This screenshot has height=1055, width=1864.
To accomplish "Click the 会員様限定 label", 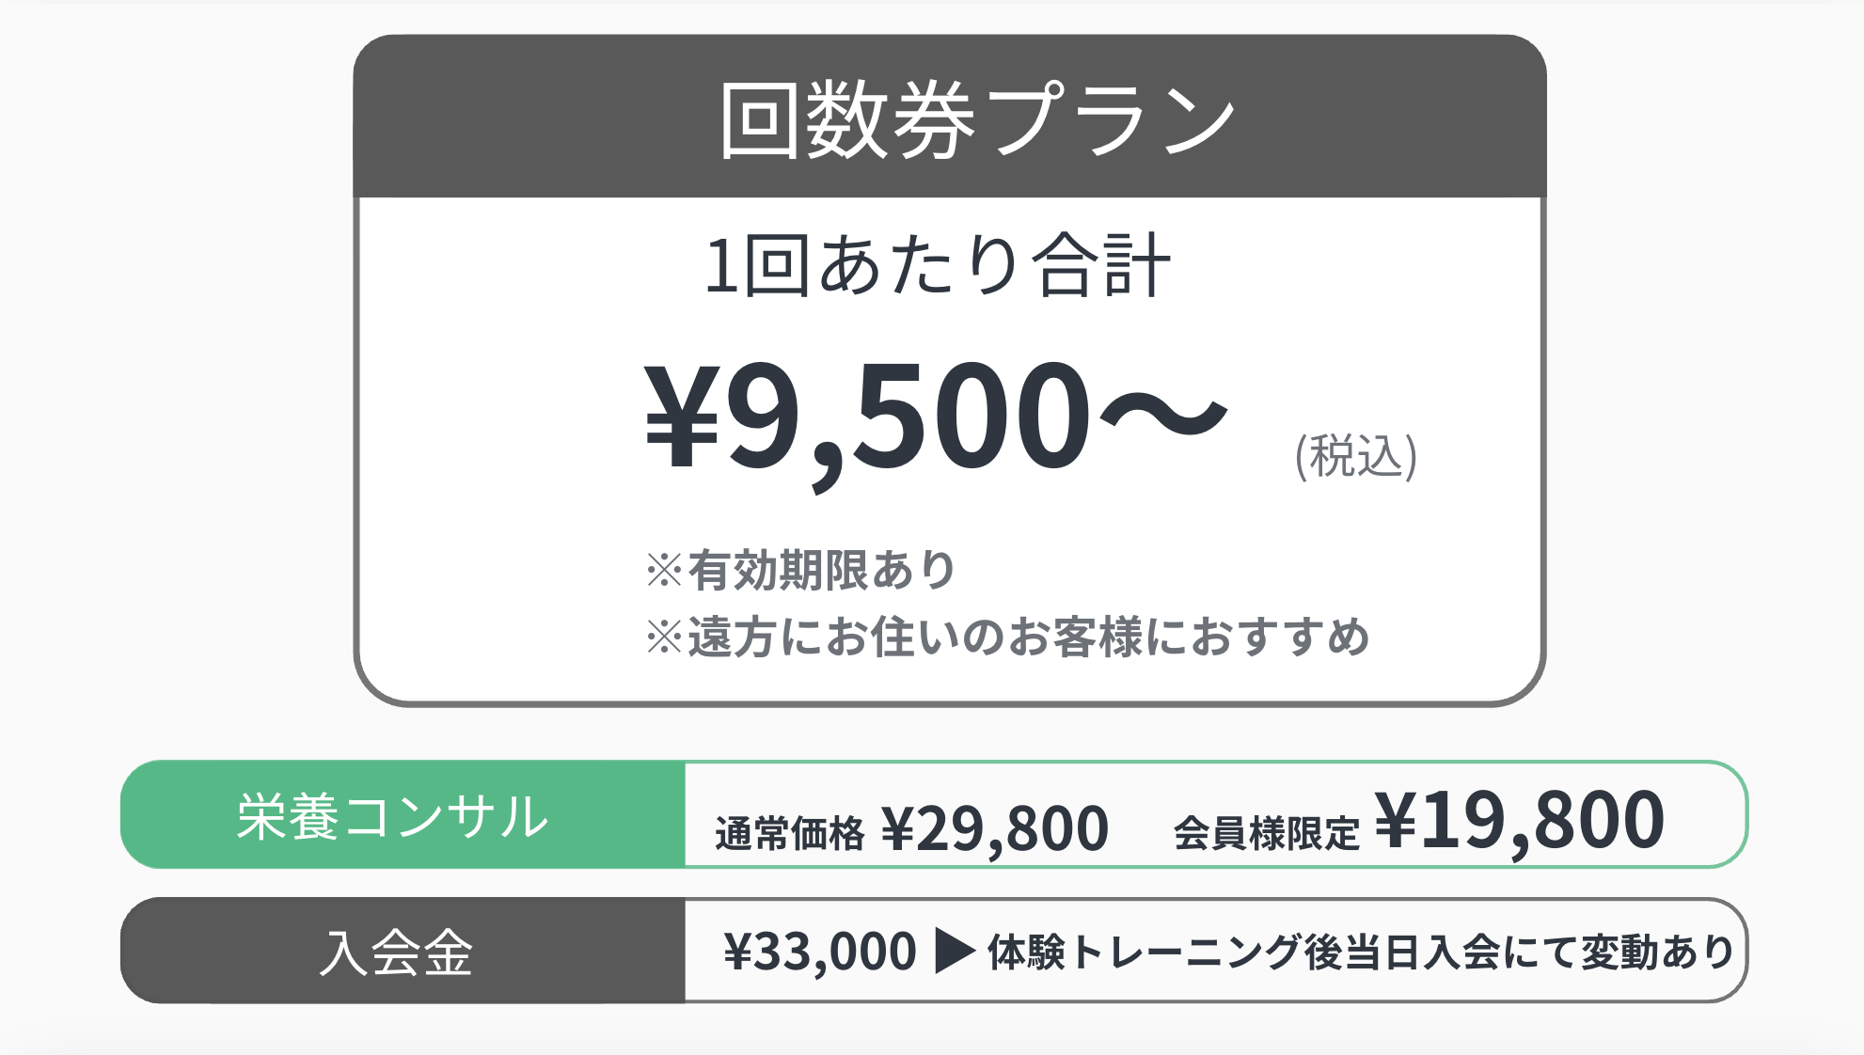I will coord(1267,833).
